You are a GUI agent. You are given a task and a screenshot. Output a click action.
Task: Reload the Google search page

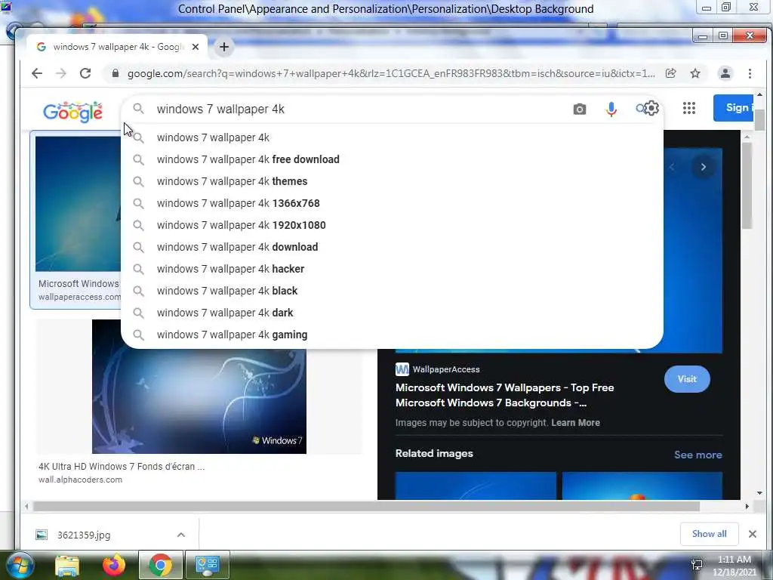pyautogui.click(x=85, y=73)
